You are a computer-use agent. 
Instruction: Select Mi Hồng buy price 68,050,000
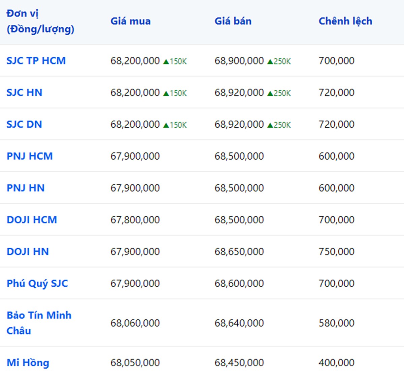coord(135,363)
